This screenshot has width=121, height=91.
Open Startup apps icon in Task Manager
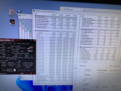pyautogui.click(x=75, y=75)
